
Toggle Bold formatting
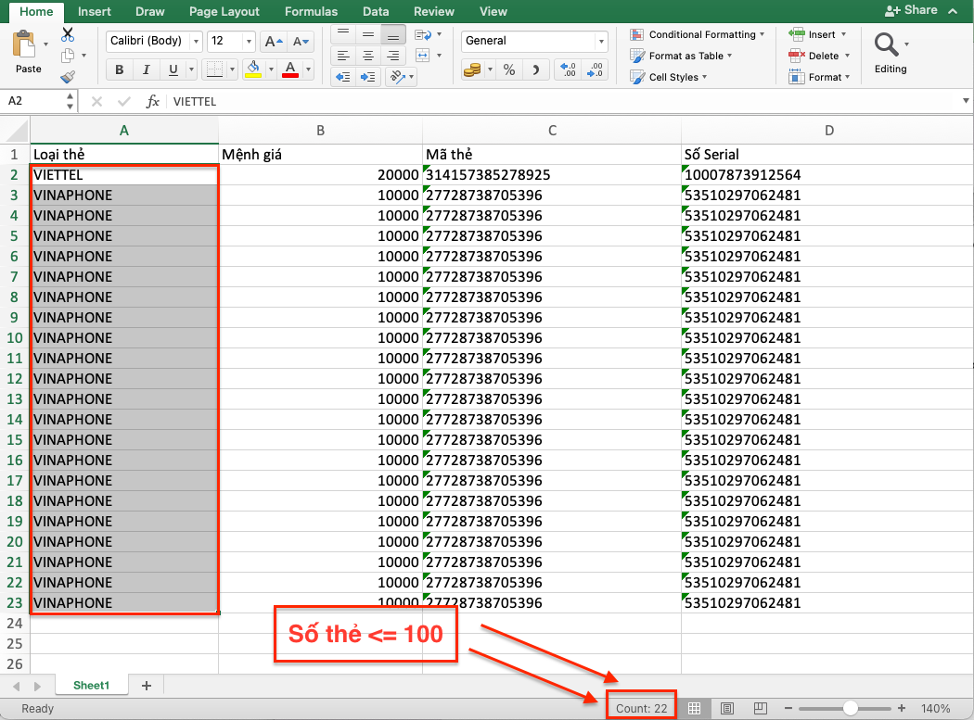120,69
